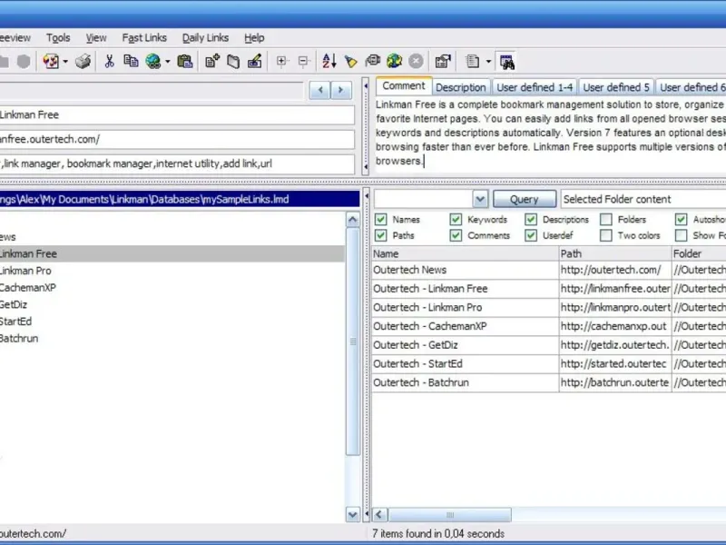Click the Folder column header

coord(699,253)
